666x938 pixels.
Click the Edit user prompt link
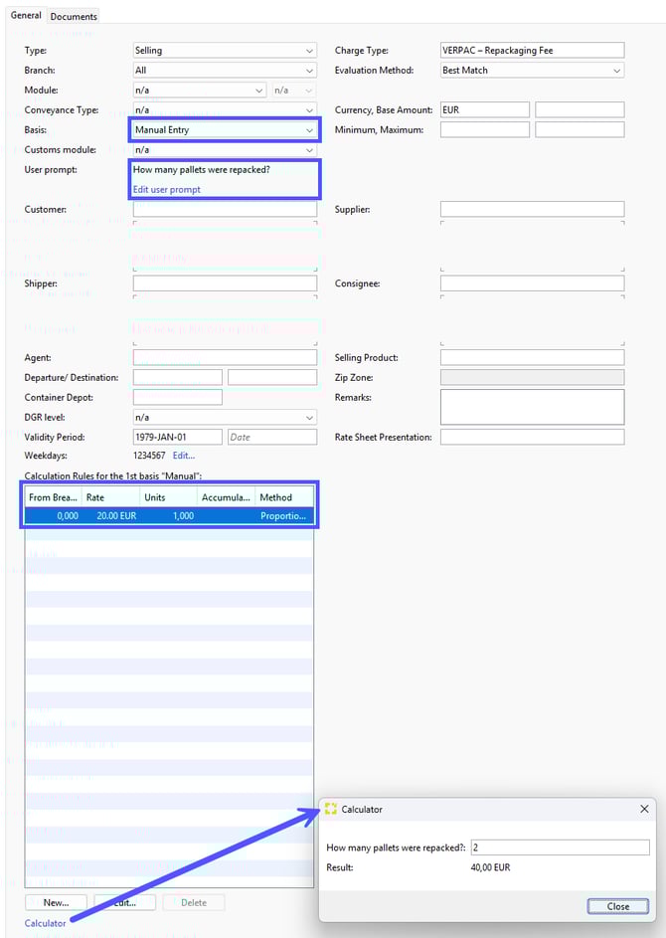coord(167,189)
